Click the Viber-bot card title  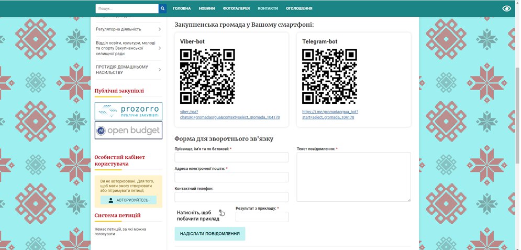coord(192,41)
